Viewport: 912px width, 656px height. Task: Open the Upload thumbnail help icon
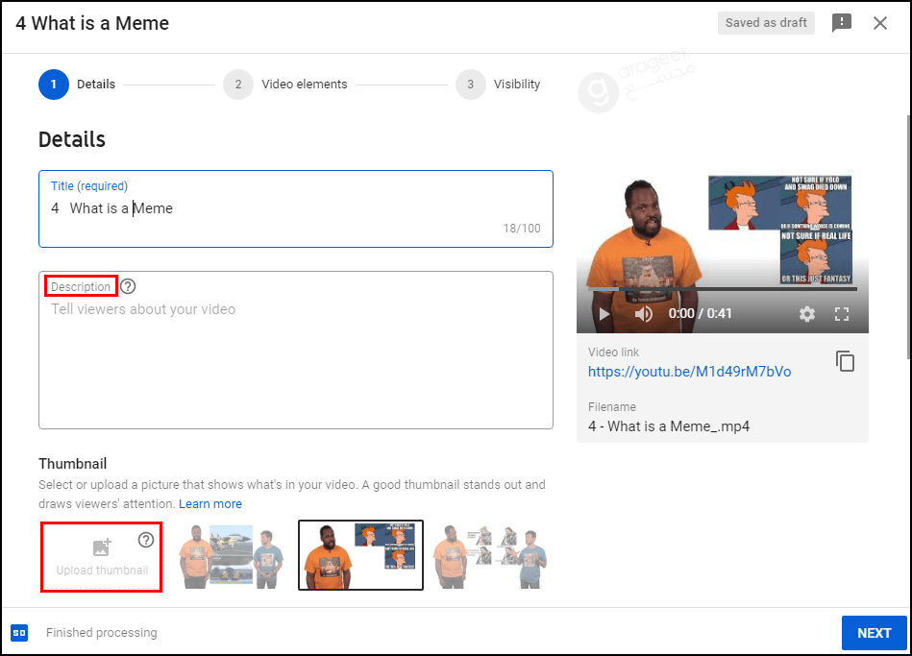coord(145,540)
